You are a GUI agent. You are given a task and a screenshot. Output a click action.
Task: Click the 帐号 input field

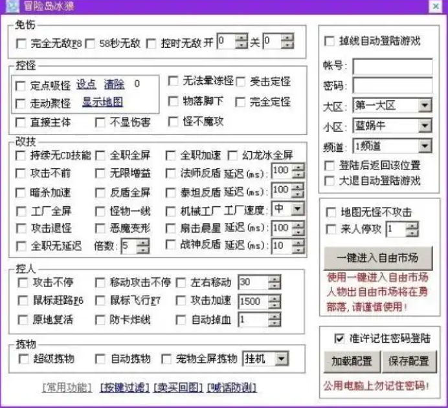[392, 67]
